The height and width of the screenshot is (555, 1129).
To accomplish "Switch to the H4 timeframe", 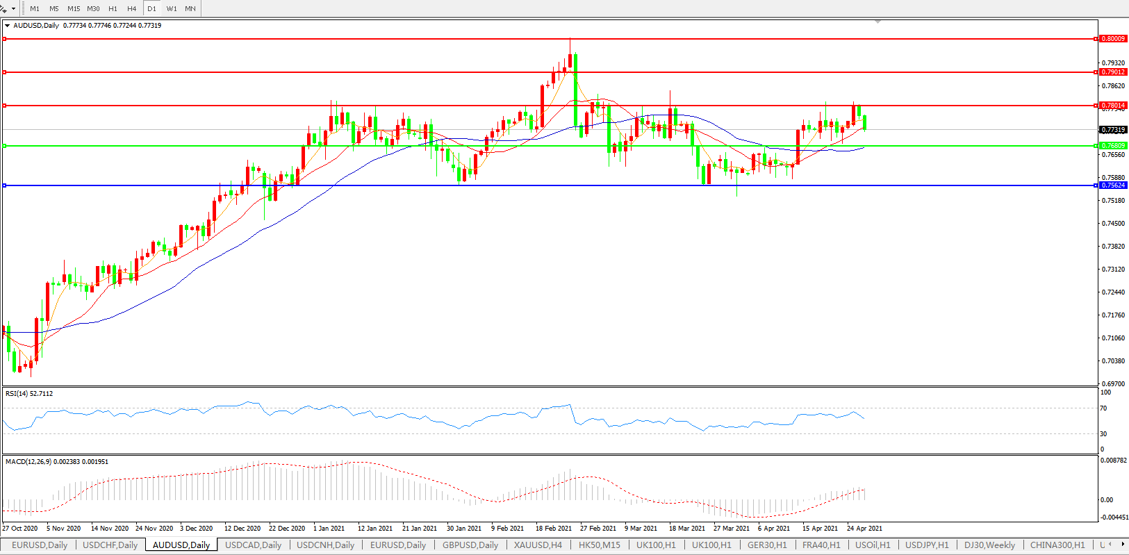I will click(x=131, y=9).
